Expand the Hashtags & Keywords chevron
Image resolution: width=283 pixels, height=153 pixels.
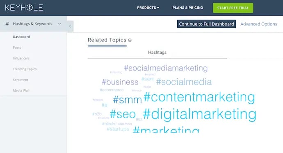point(59,24)
